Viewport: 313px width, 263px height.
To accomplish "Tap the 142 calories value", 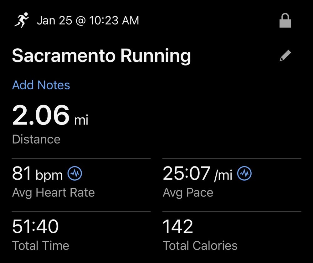I will [x=178, y=226].
